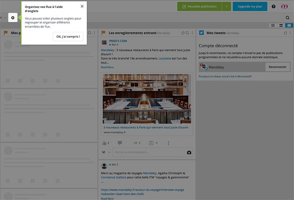Click the "OK, j'ai compris !" button
This screenshot has height=200, width=294.
tap(68, 37)
